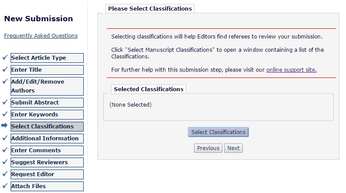This screenshot has width=346, height=193.
Task: Go to the Enter Title step
Action: pos(47,70)
